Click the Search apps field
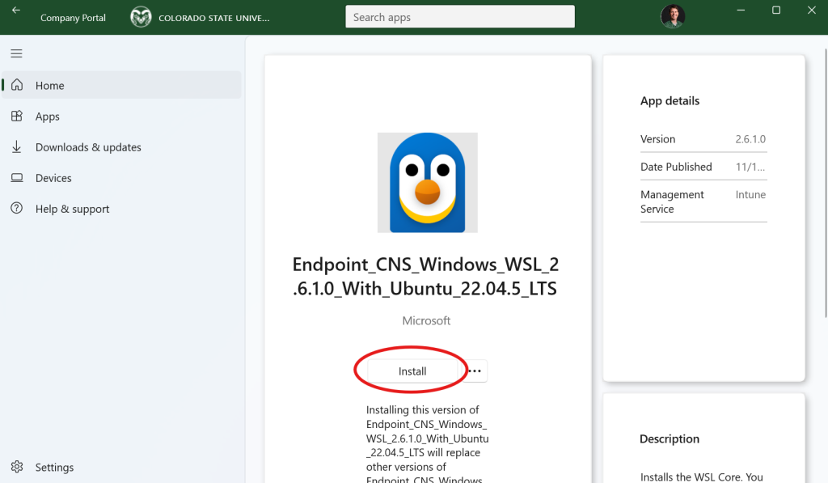828x483 pixels. click(x=459, y=17)
